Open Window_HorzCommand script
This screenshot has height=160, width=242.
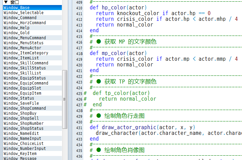point(32,22)
